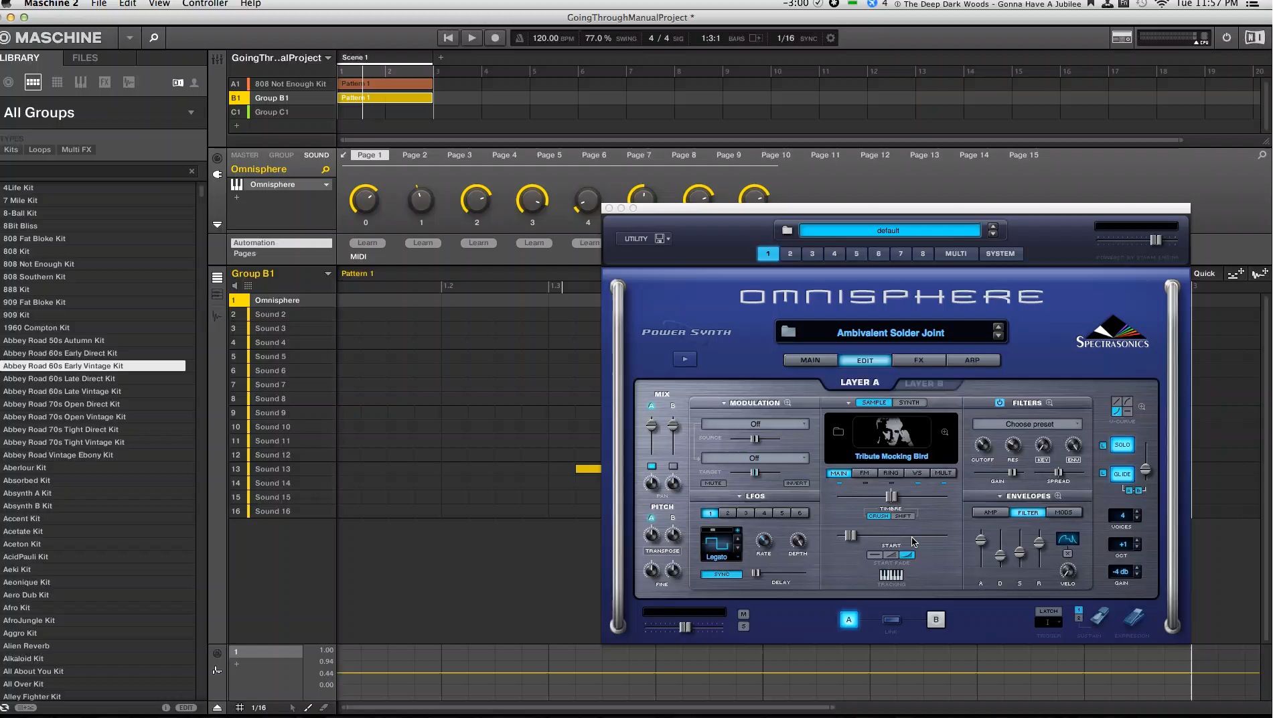
Task: Click the Omnisphere sustain pedal icon
Action: coord(1098,616)
